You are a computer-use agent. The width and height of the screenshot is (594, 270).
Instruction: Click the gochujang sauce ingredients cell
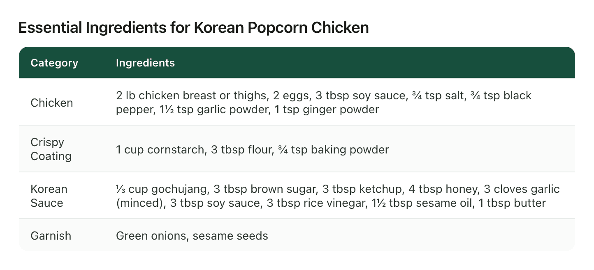pyautogui.click(x=338, y=196)
